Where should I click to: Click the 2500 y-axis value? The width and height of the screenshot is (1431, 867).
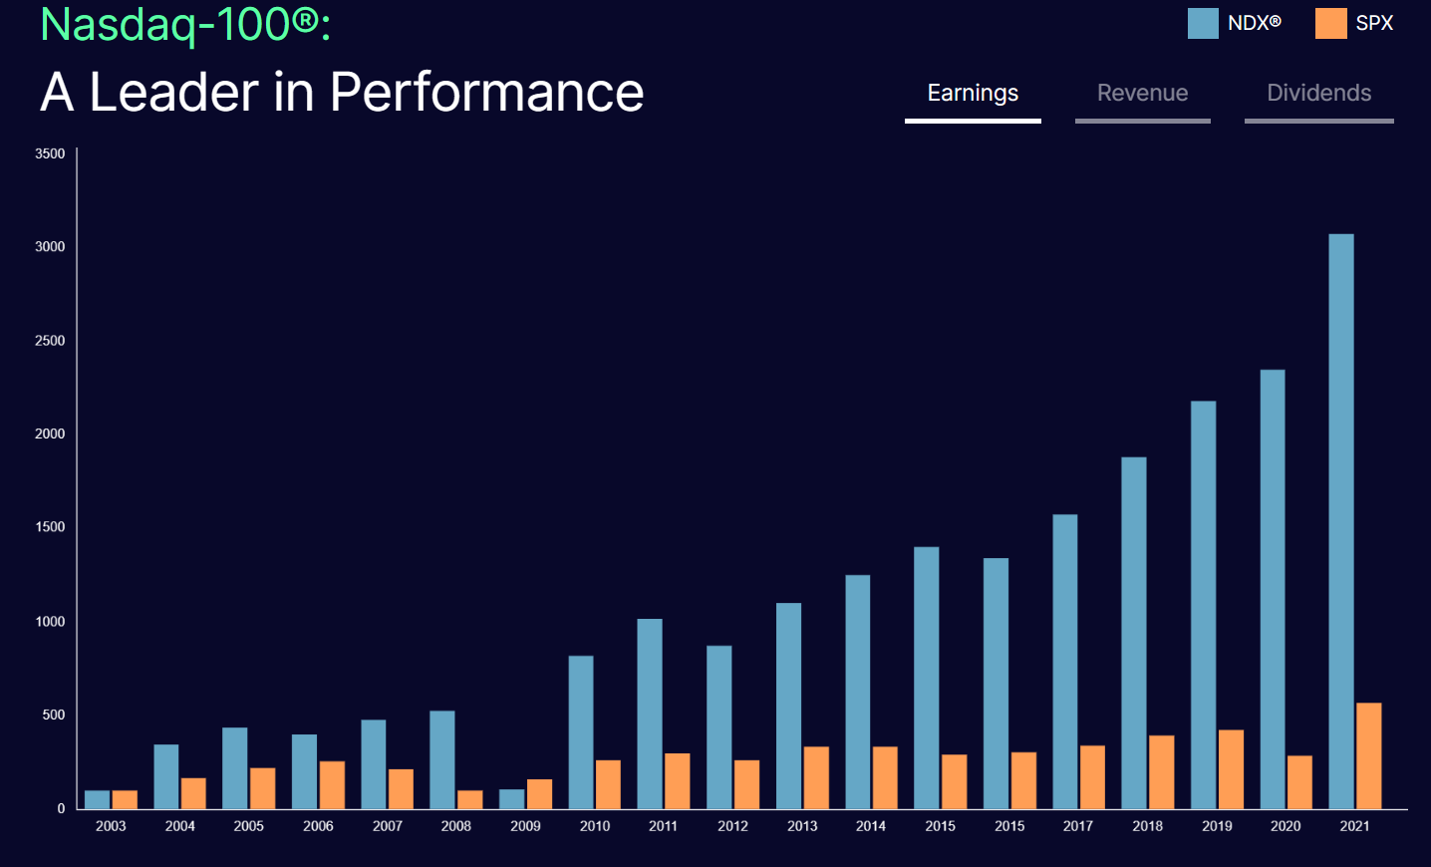click(50, 341)
